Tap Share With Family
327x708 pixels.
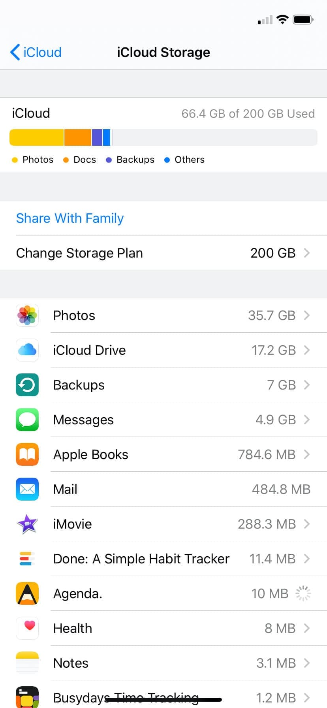[x=70, y=218]
